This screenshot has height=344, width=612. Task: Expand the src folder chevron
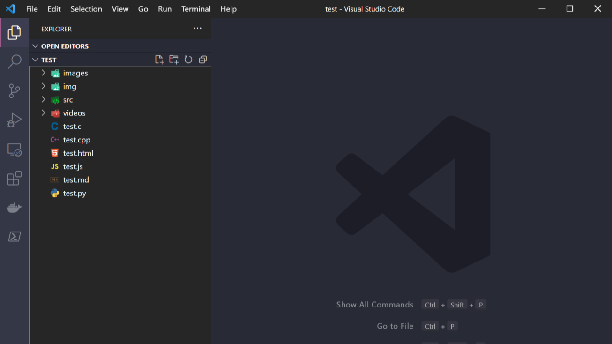pyautogui.click(x=43, y=100)
